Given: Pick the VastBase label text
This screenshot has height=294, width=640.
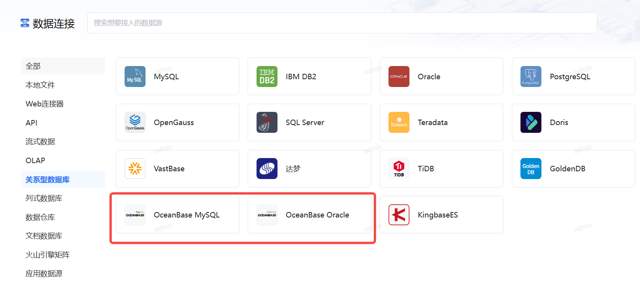Looking at the screenshot, I should (169, 169).
